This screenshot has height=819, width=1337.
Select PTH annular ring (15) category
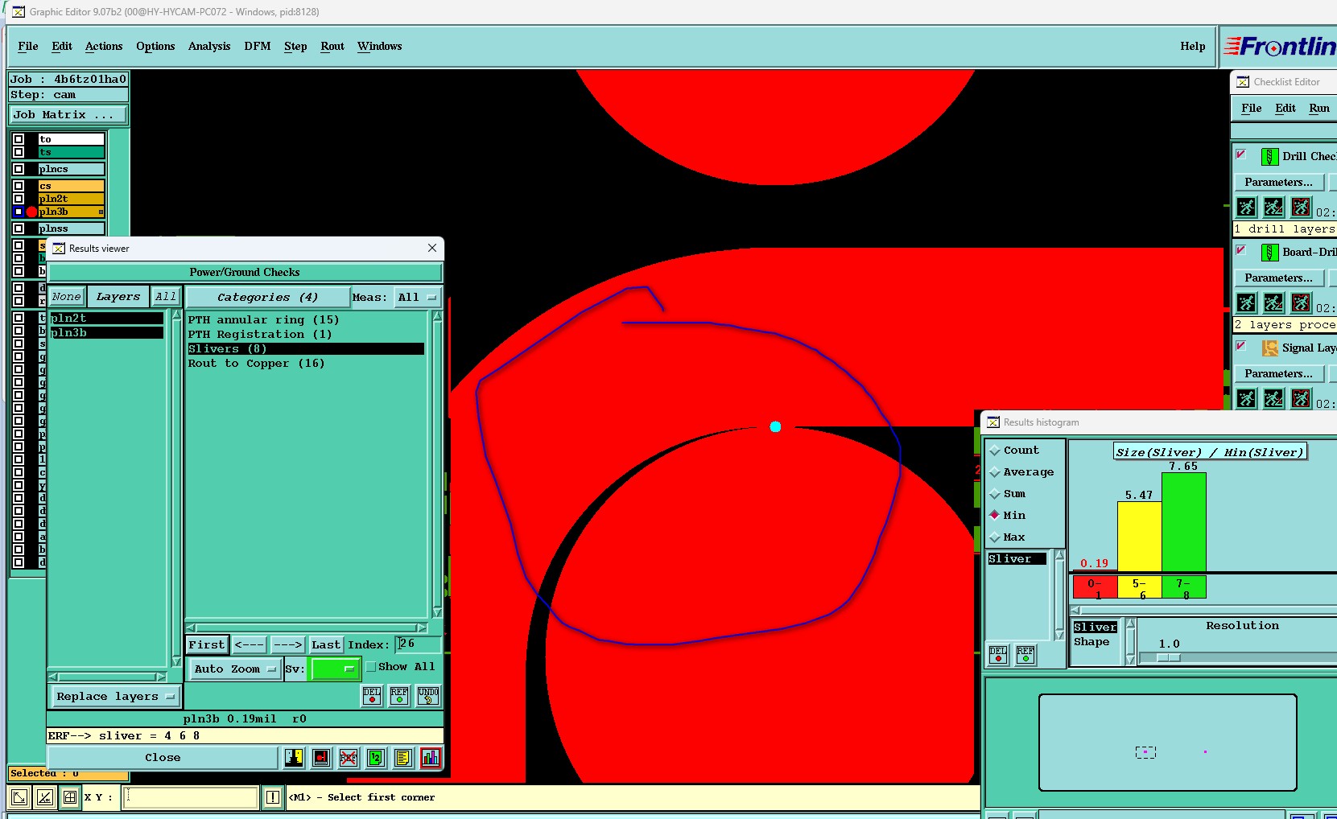click(264, 320)
